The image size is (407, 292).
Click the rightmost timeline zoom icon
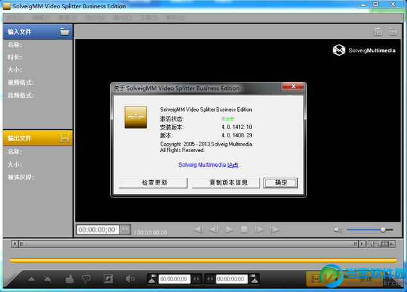[x=392, y=244]
